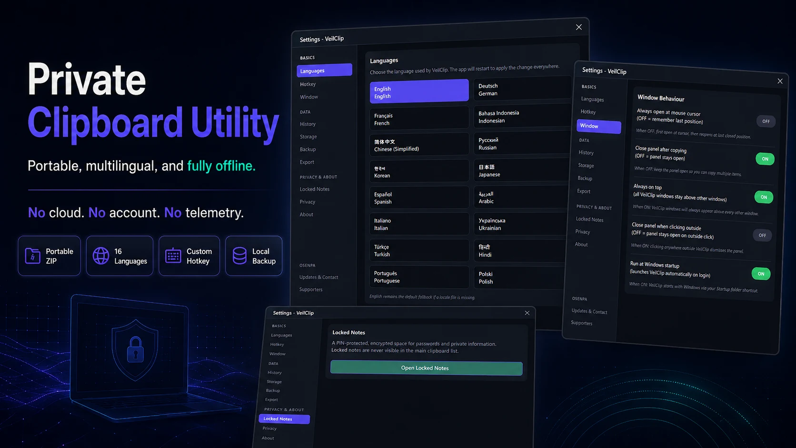Open Backup in Window Behaviour sidebar
This screenshot has height=448, width=796.
[x=585, y=178]
